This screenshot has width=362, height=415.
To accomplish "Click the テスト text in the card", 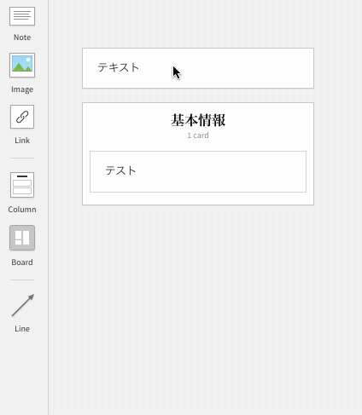I will (120, 170).
